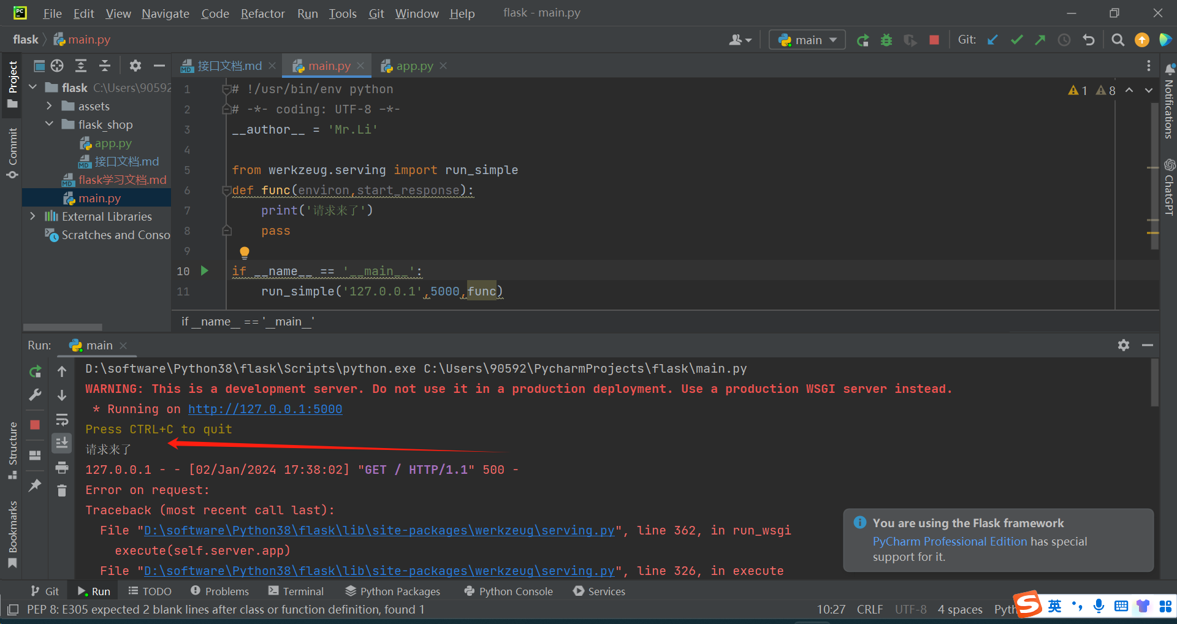This screenshot has width=1177, height=624.
Task: Toggle soft-wrap in Run console
Action: tap(62, 420)
